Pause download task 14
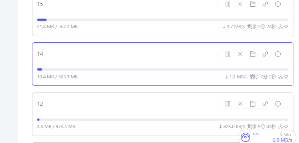Image resolution: width=299 pixels, height=143 pixels. point(228,54)
